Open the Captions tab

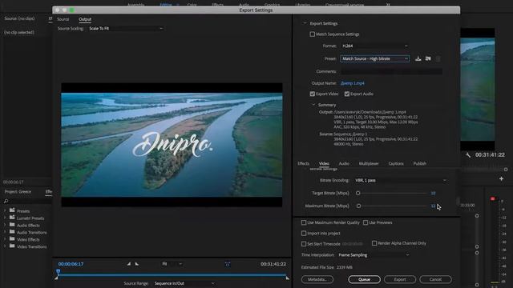click(396, 163)
